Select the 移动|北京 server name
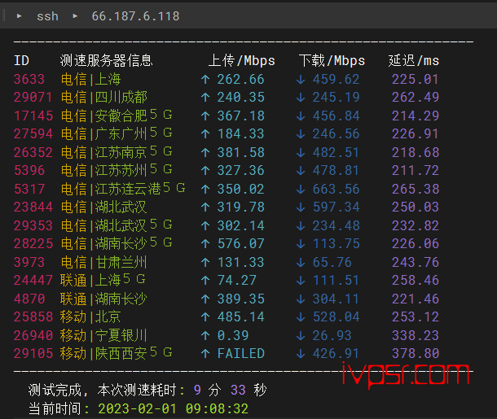This screenshot has height=419, width=497. point(90,316)
